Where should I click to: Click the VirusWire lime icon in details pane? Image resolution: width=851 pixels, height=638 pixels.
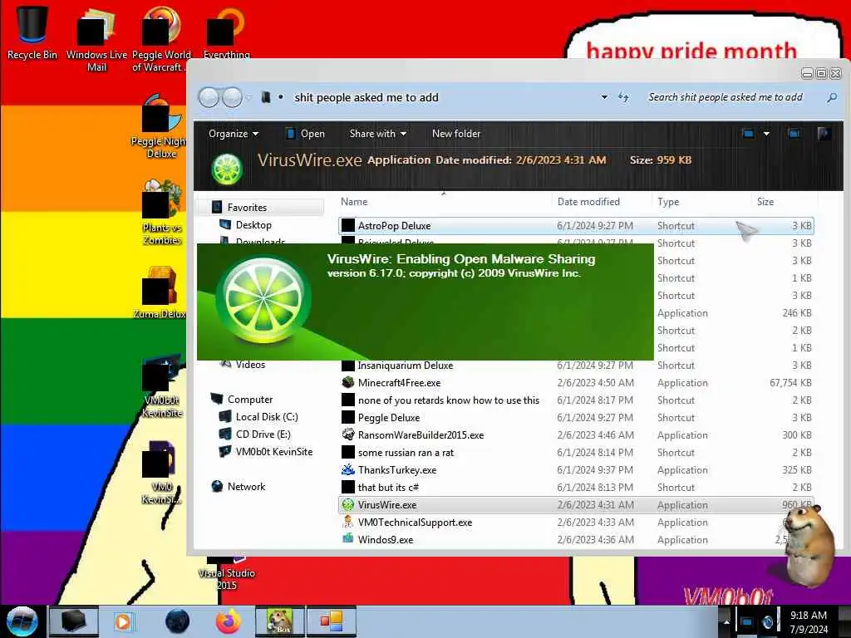(x=227, y=169)
